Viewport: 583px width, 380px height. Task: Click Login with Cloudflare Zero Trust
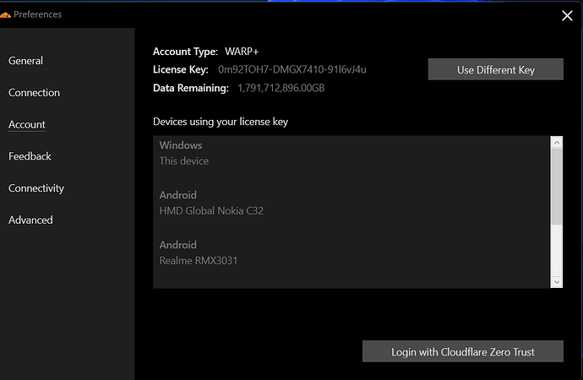point(463,351)
